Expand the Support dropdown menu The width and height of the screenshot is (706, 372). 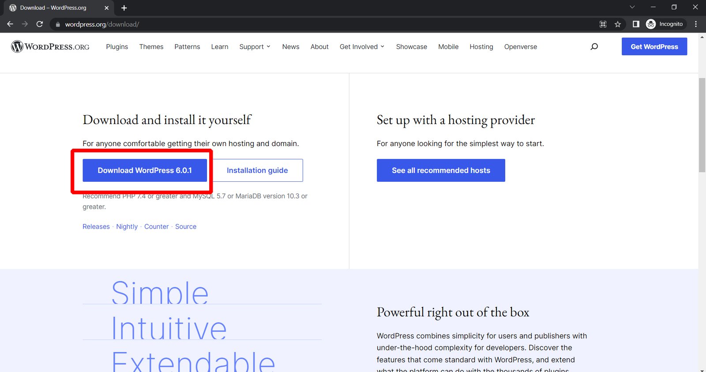[255, 47]
